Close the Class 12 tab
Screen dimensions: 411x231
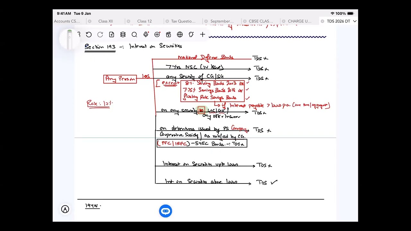pos(128,21)
